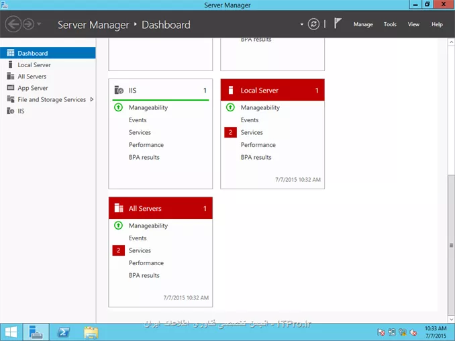The width and height of the screenshot is (455, 341).
Task: Open Performance in the IIS tile
Action: click(x=146, y=145)
